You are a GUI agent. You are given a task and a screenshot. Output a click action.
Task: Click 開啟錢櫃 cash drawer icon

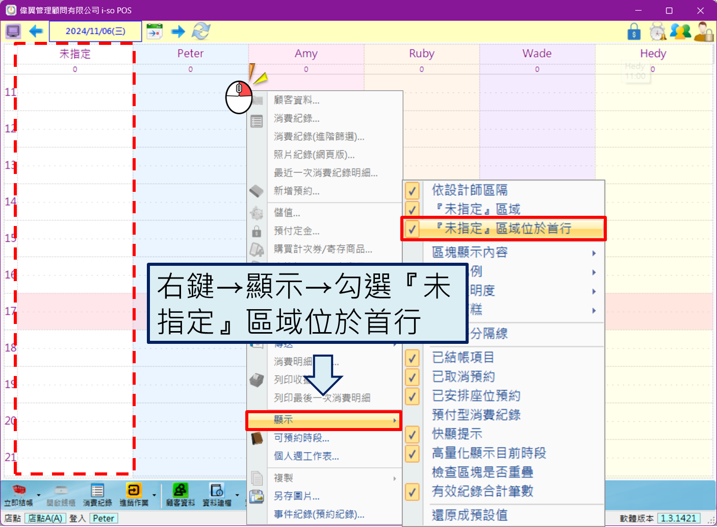(61, 495)
